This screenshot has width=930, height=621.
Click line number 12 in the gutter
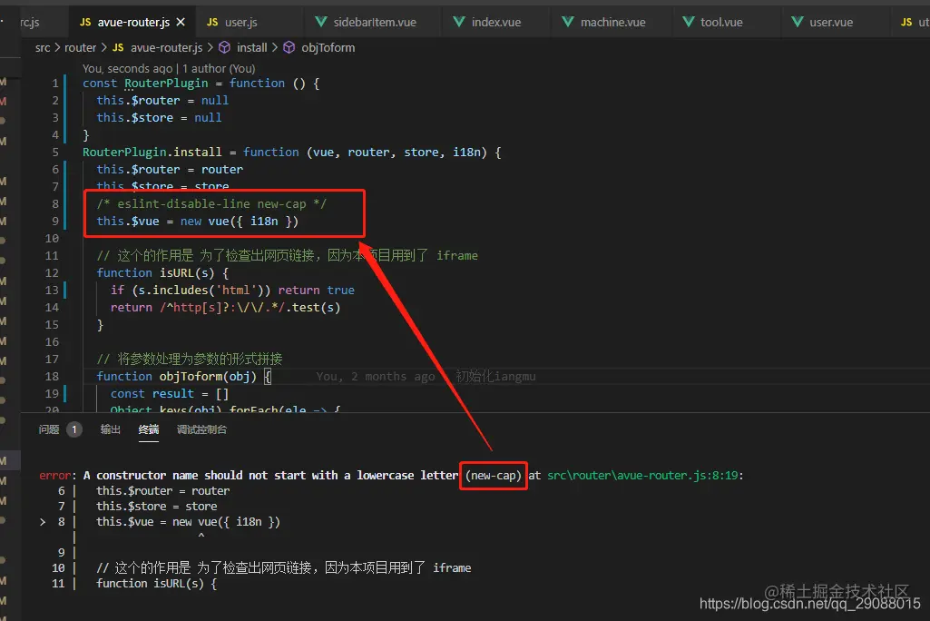click(x=53, y=272)
